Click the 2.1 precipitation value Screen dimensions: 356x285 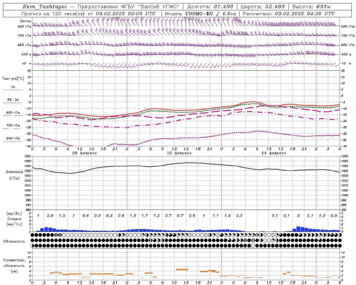[x=310, y=215]
